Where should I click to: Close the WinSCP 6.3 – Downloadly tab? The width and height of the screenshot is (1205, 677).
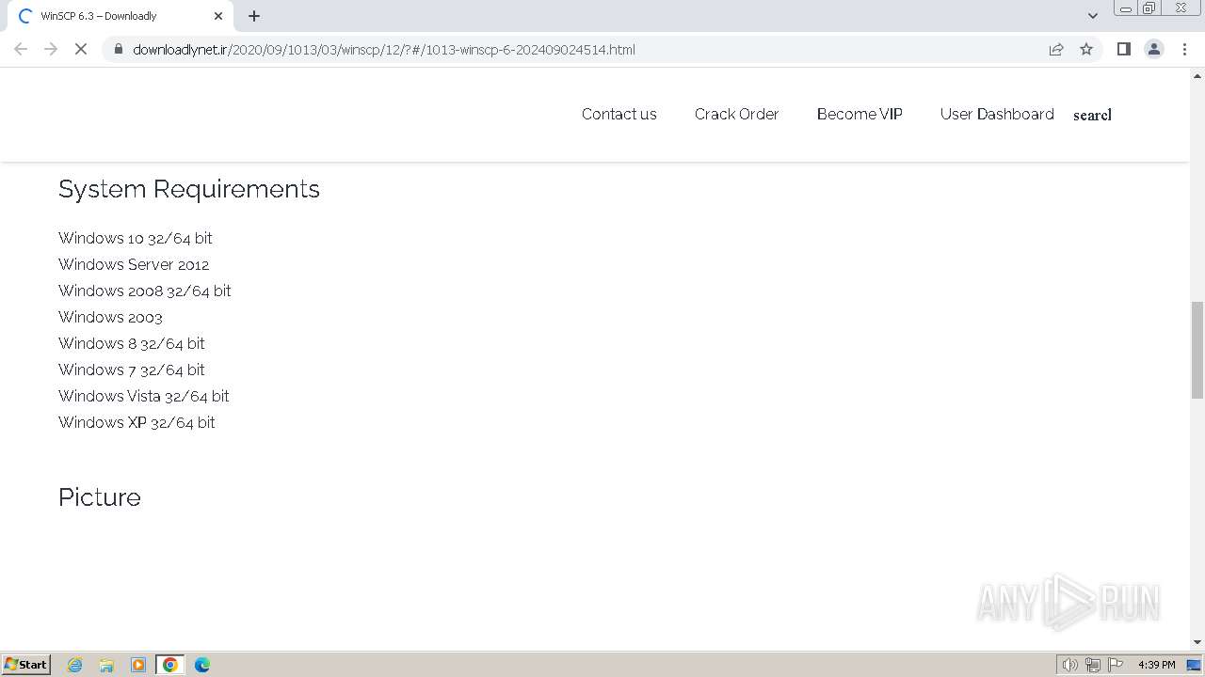(218, 16)
